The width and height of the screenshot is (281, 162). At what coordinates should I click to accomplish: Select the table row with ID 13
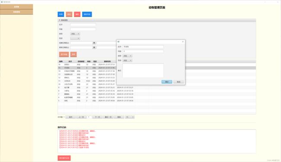[x=157, y=74]
